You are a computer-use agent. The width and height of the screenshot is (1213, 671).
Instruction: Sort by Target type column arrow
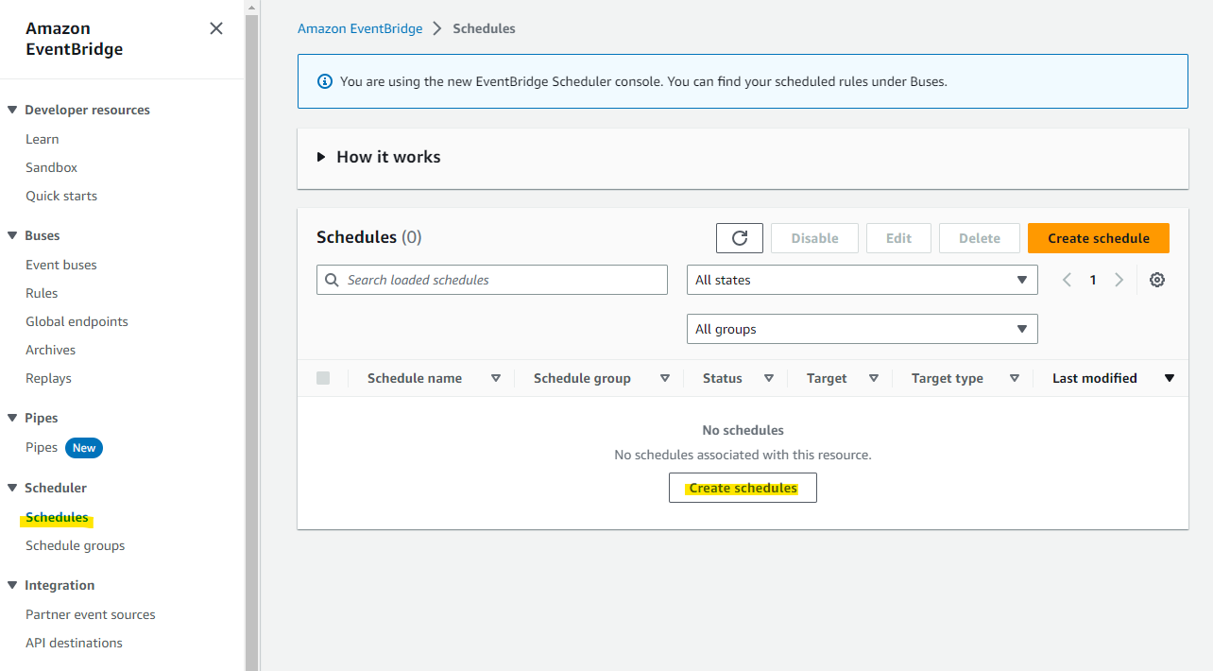(1015, 378)
